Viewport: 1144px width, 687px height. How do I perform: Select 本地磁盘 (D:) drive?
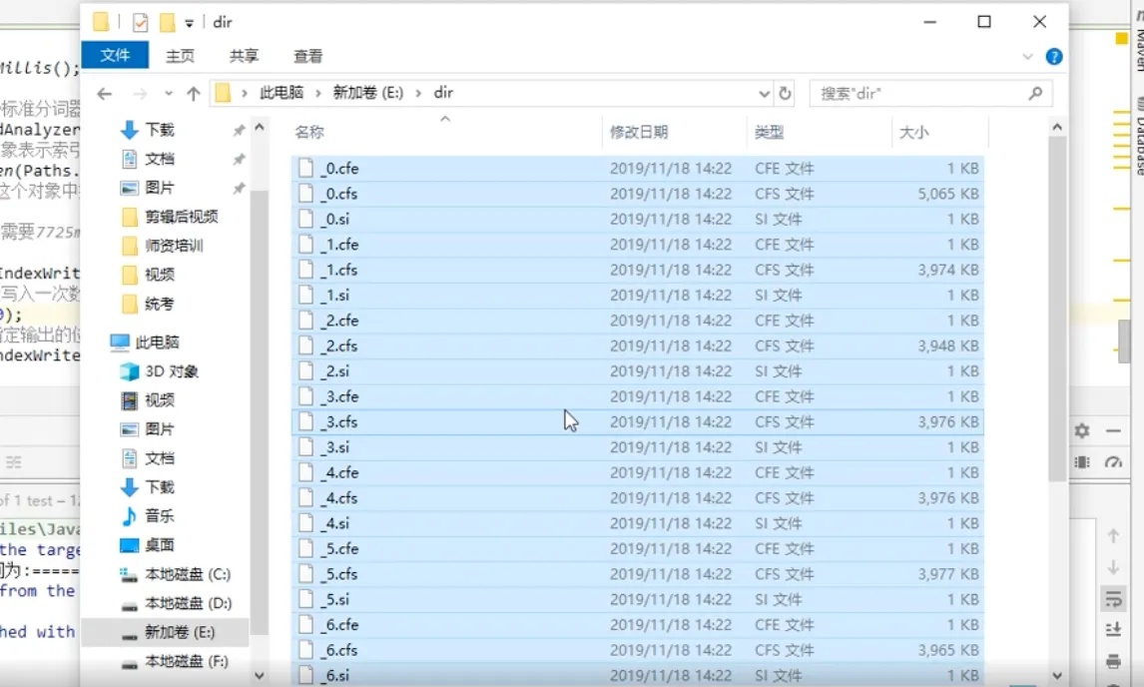[x=188, y=604]
